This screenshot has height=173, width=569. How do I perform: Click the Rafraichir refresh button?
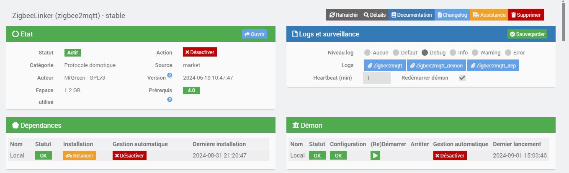[x=344, y=15]
